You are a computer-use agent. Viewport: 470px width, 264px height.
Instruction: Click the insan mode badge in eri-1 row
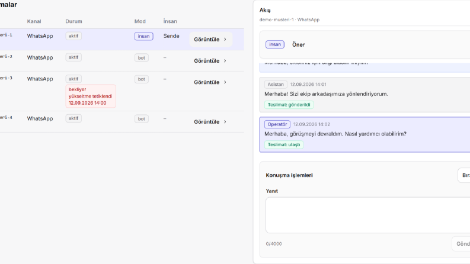click(x=144, y=36)
